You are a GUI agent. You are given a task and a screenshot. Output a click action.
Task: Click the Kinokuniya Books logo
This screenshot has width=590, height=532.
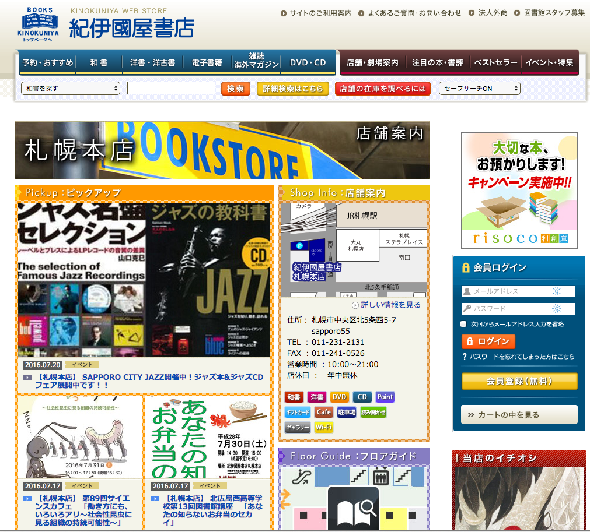tap(37, 24)
